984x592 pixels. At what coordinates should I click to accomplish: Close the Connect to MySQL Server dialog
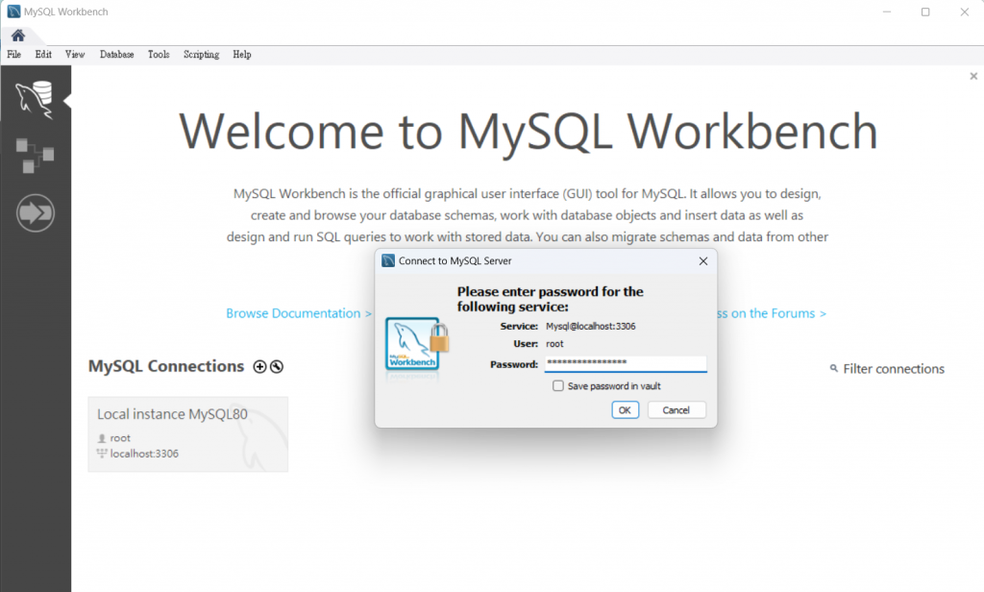[703, 261]
